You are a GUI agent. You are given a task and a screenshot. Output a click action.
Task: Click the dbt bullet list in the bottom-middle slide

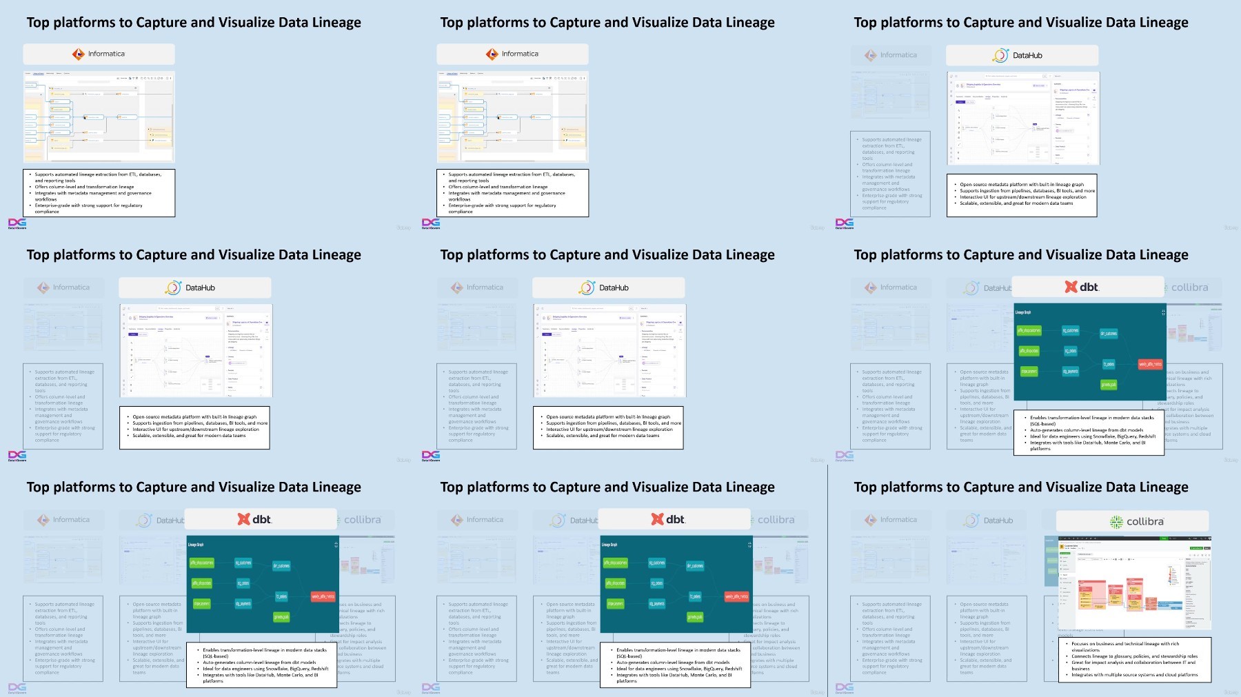[x=675, y=665]
